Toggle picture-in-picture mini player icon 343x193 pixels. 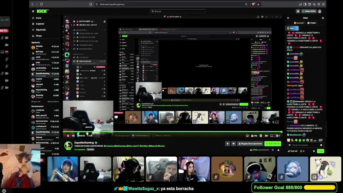tap(247, 136)
